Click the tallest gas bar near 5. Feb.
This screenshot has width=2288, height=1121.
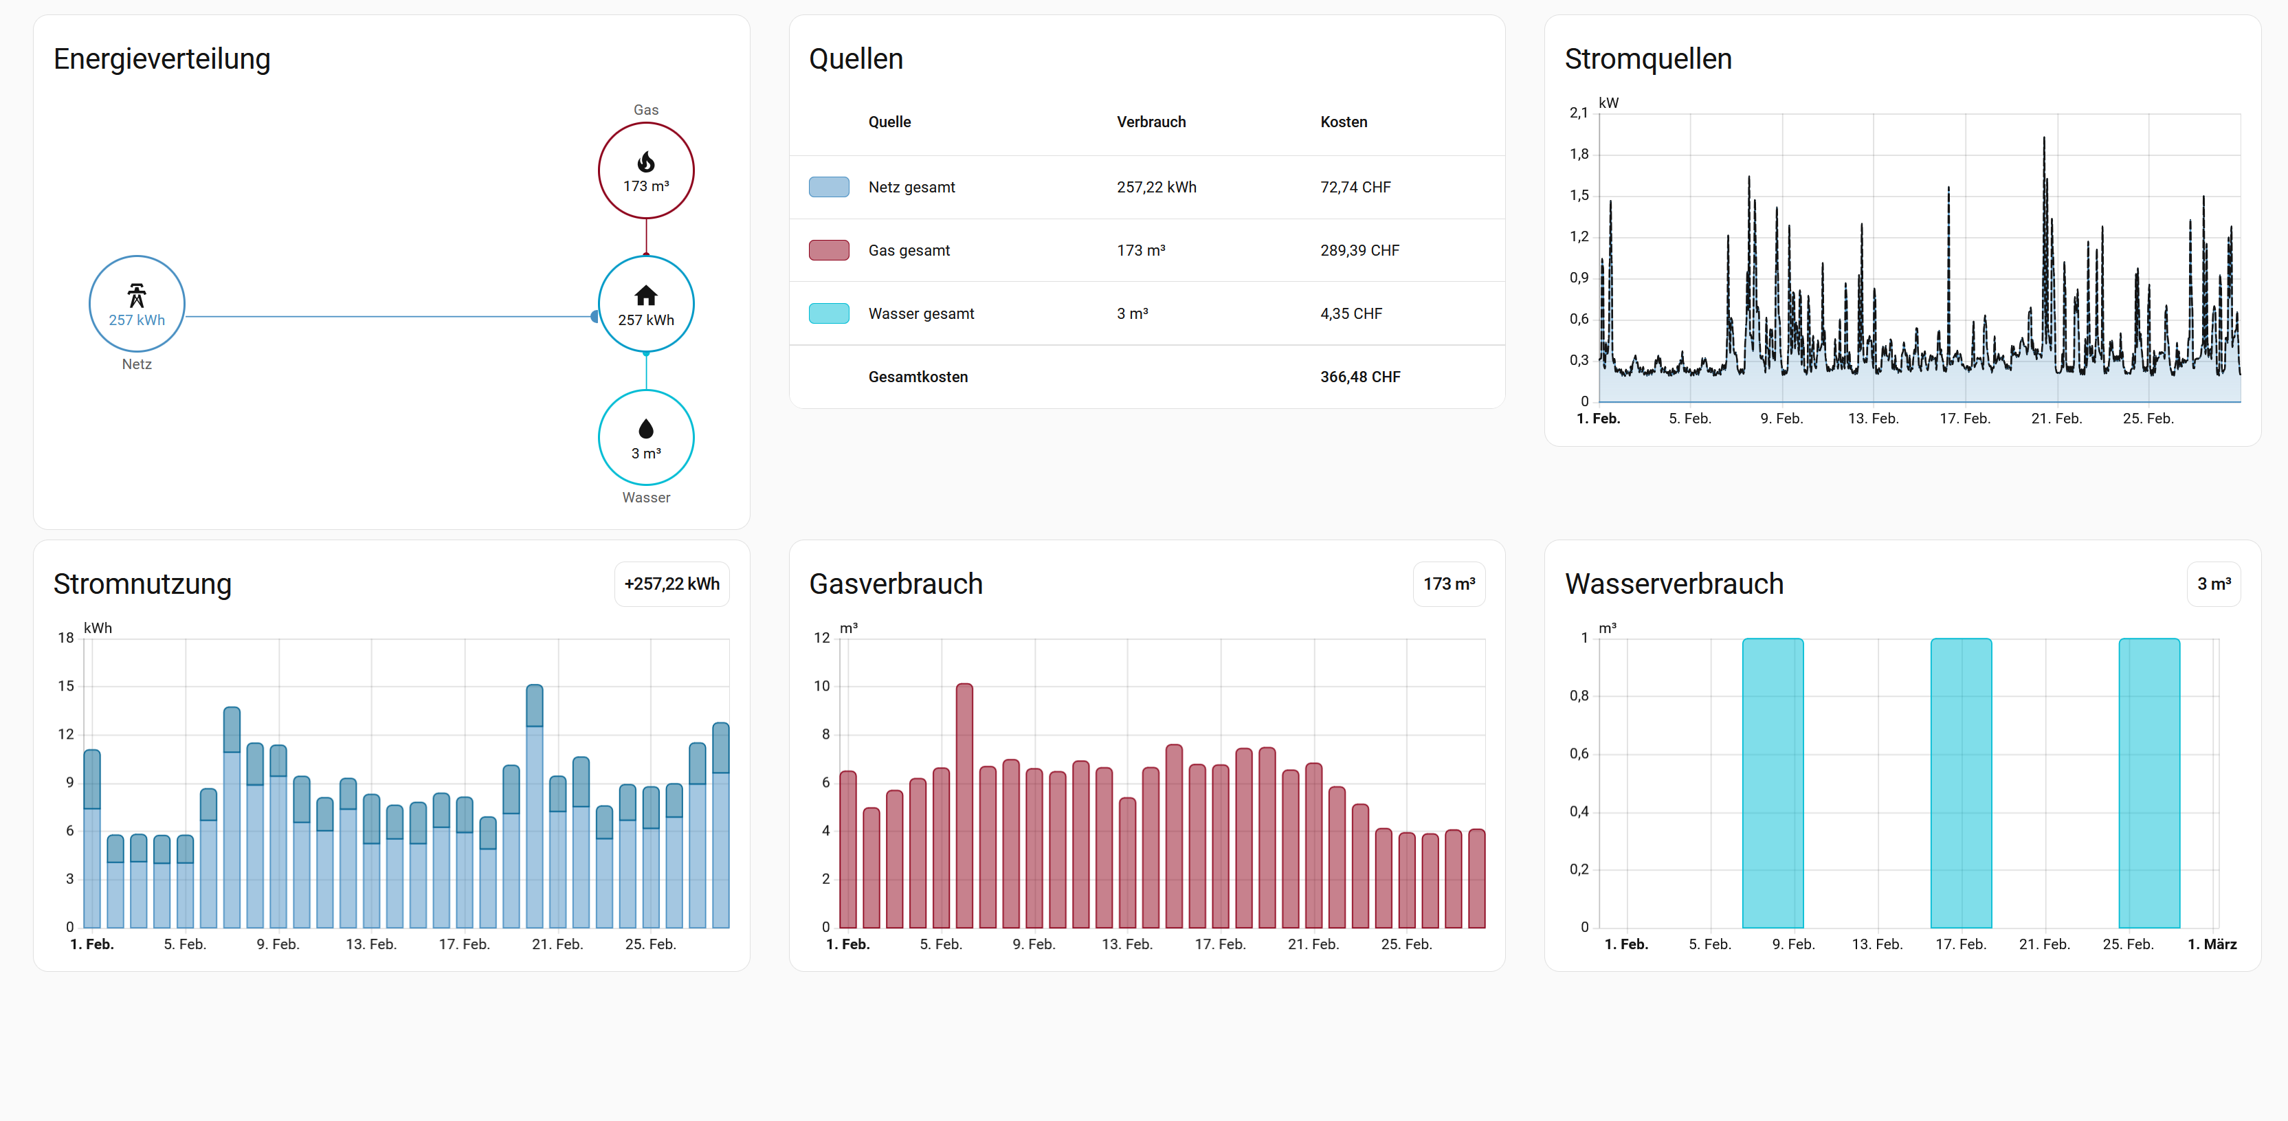(x=964, y=804)
